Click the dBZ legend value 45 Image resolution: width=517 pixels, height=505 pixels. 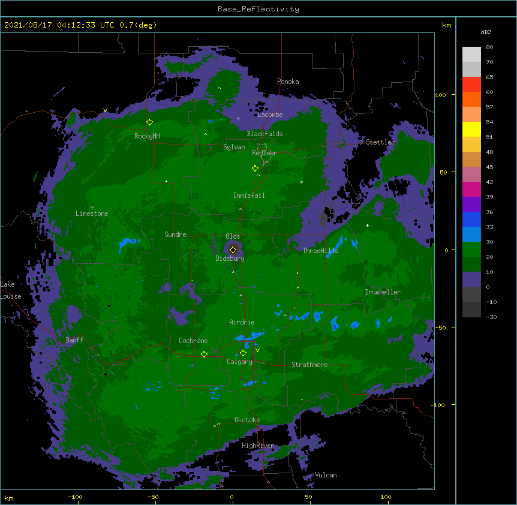pyautogui.click(x=489, y=167)
